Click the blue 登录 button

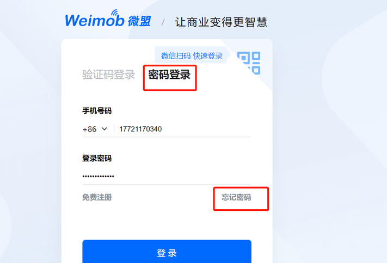pyautogui.click(x=167, y=252)
